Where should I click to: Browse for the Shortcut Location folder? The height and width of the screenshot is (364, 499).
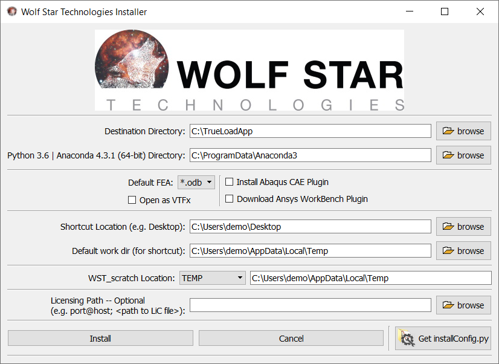(463, 227)
